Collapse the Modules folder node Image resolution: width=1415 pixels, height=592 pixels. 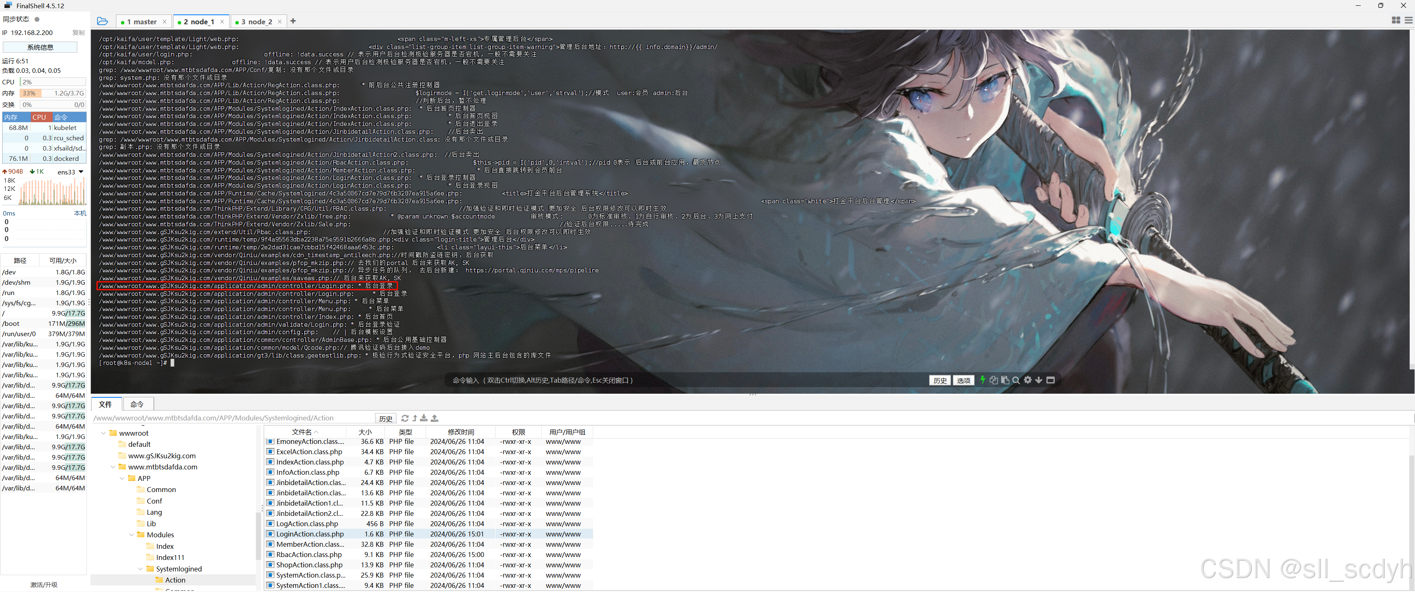tap(131, 535)
